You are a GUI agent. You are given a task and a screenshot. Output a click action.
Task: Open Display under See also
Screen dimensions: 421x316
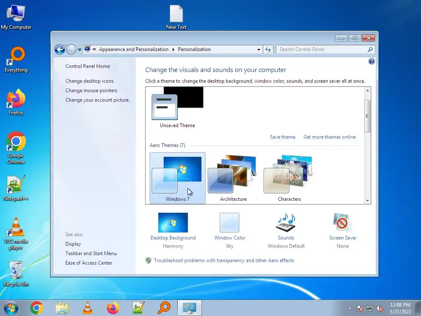pyautogui.click(x=73, y=244)
